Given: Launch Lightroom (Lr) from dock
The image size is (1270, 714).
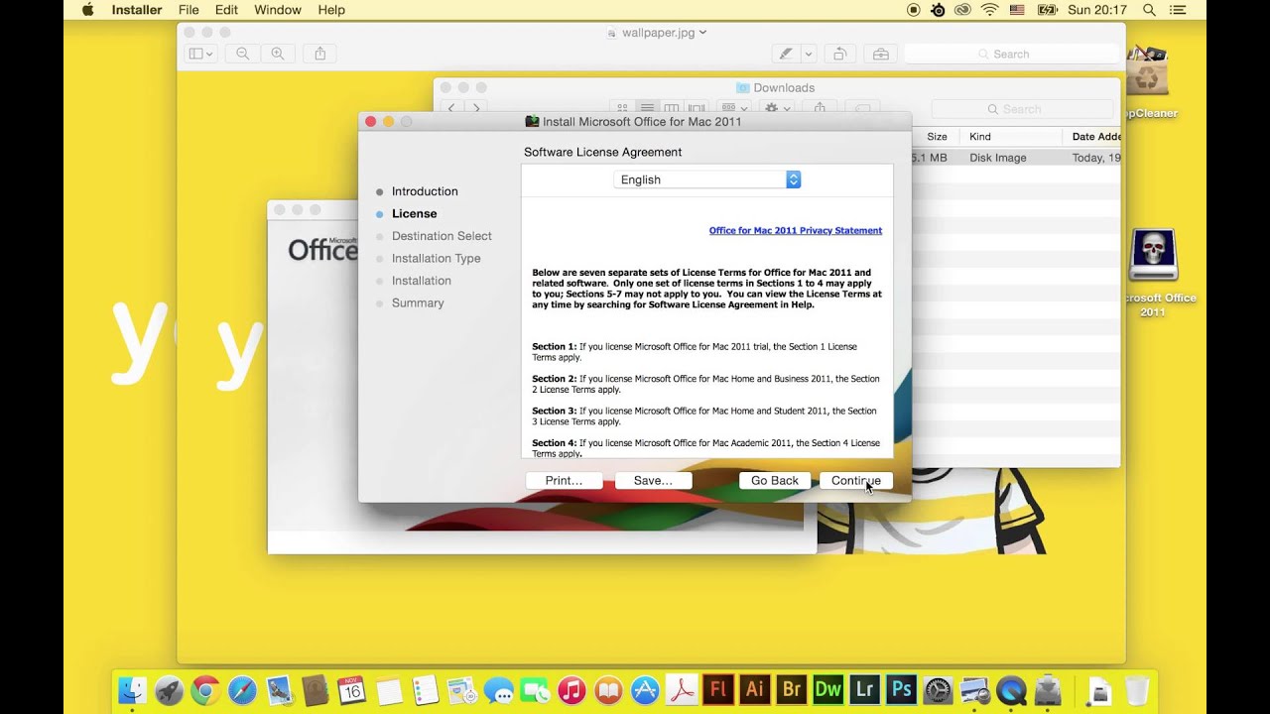Looking at the screenshot, I should (x=864, y=688).
